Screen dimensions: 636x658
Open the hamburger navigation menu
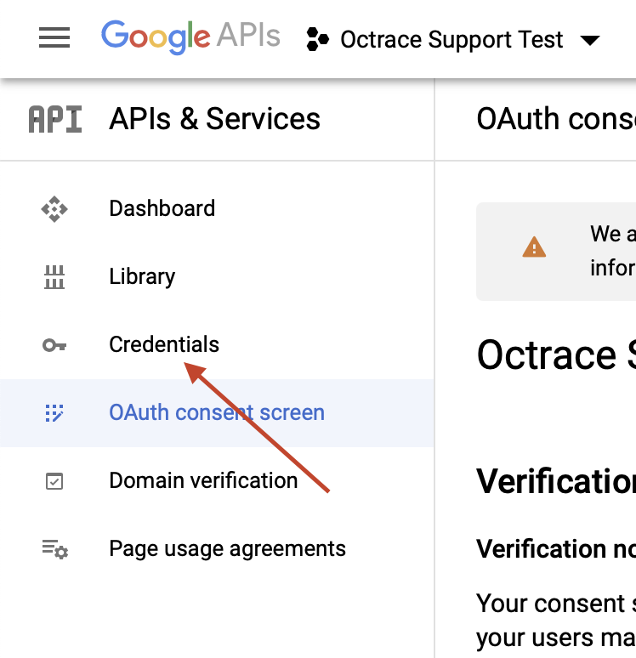click(x=54, y=37)
